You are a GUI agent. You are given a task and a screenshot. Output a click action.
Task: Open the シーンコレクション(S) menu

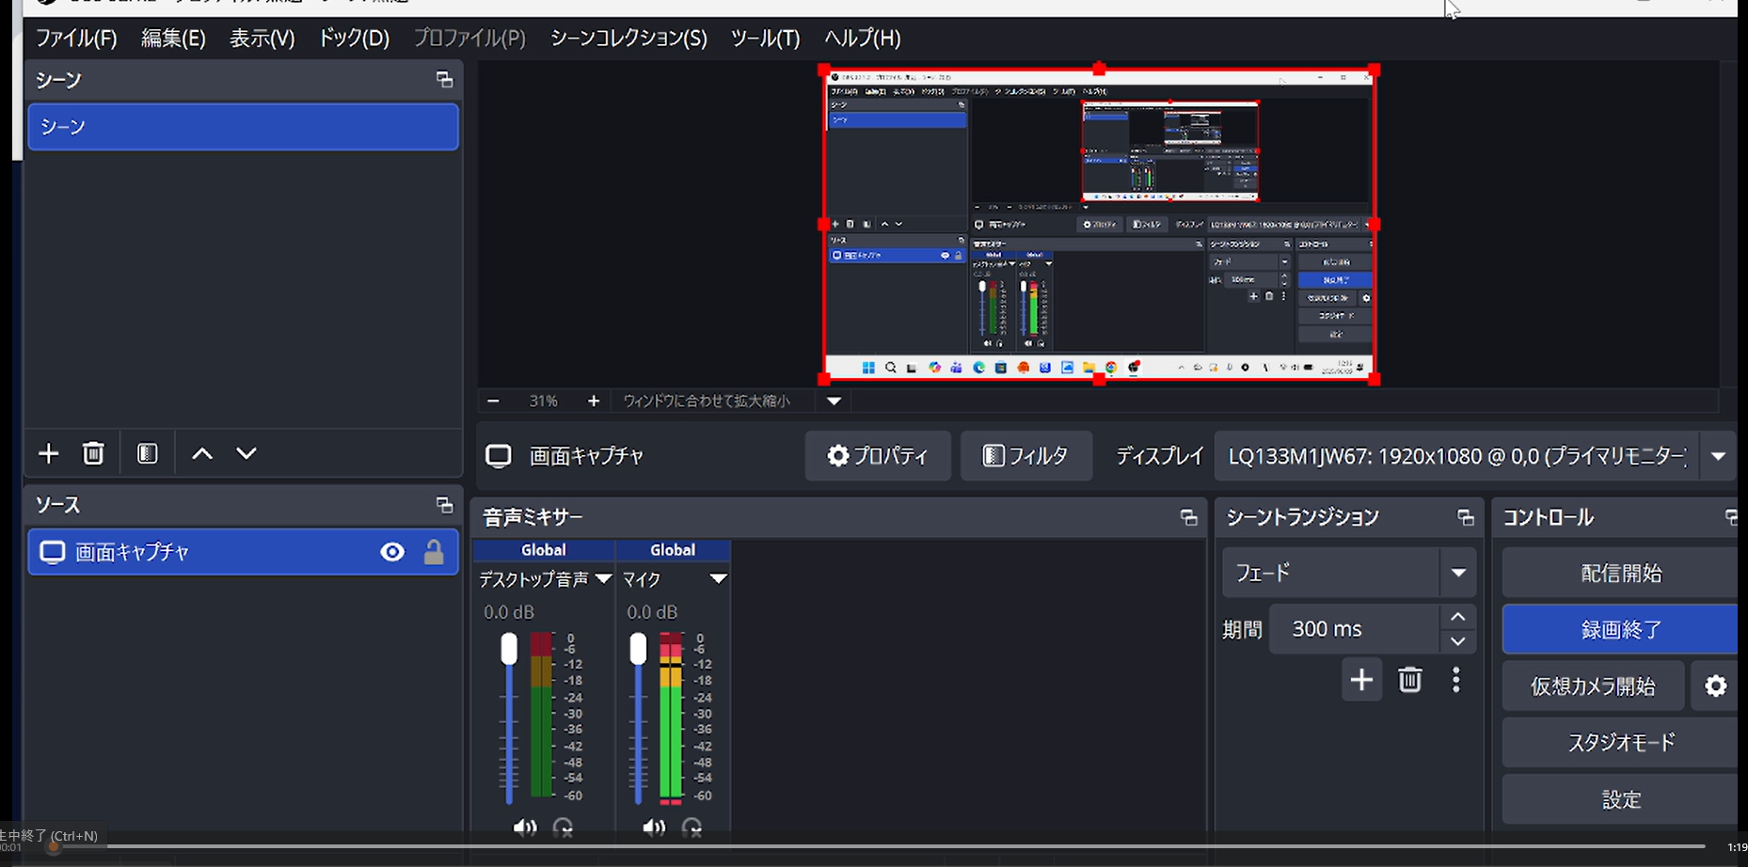628,38
